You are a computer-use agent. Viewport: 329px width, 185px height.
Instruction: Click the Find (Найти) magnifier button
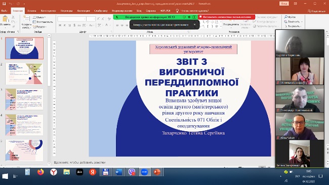[x=290, y=17]
